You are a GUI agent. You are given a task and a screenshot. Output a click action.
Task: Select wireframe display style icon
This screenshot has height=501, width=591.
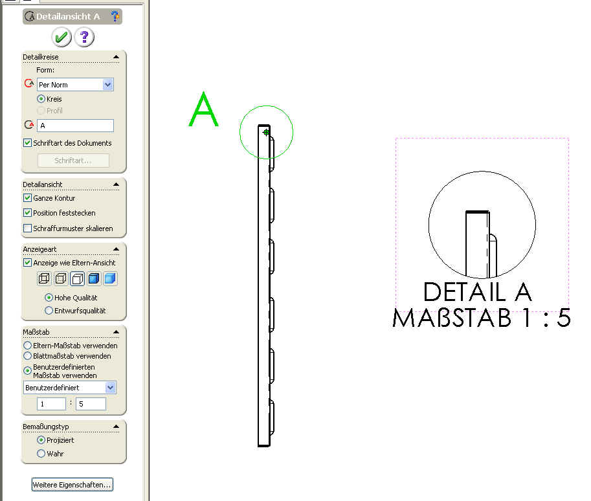click(x=44, y=278)
